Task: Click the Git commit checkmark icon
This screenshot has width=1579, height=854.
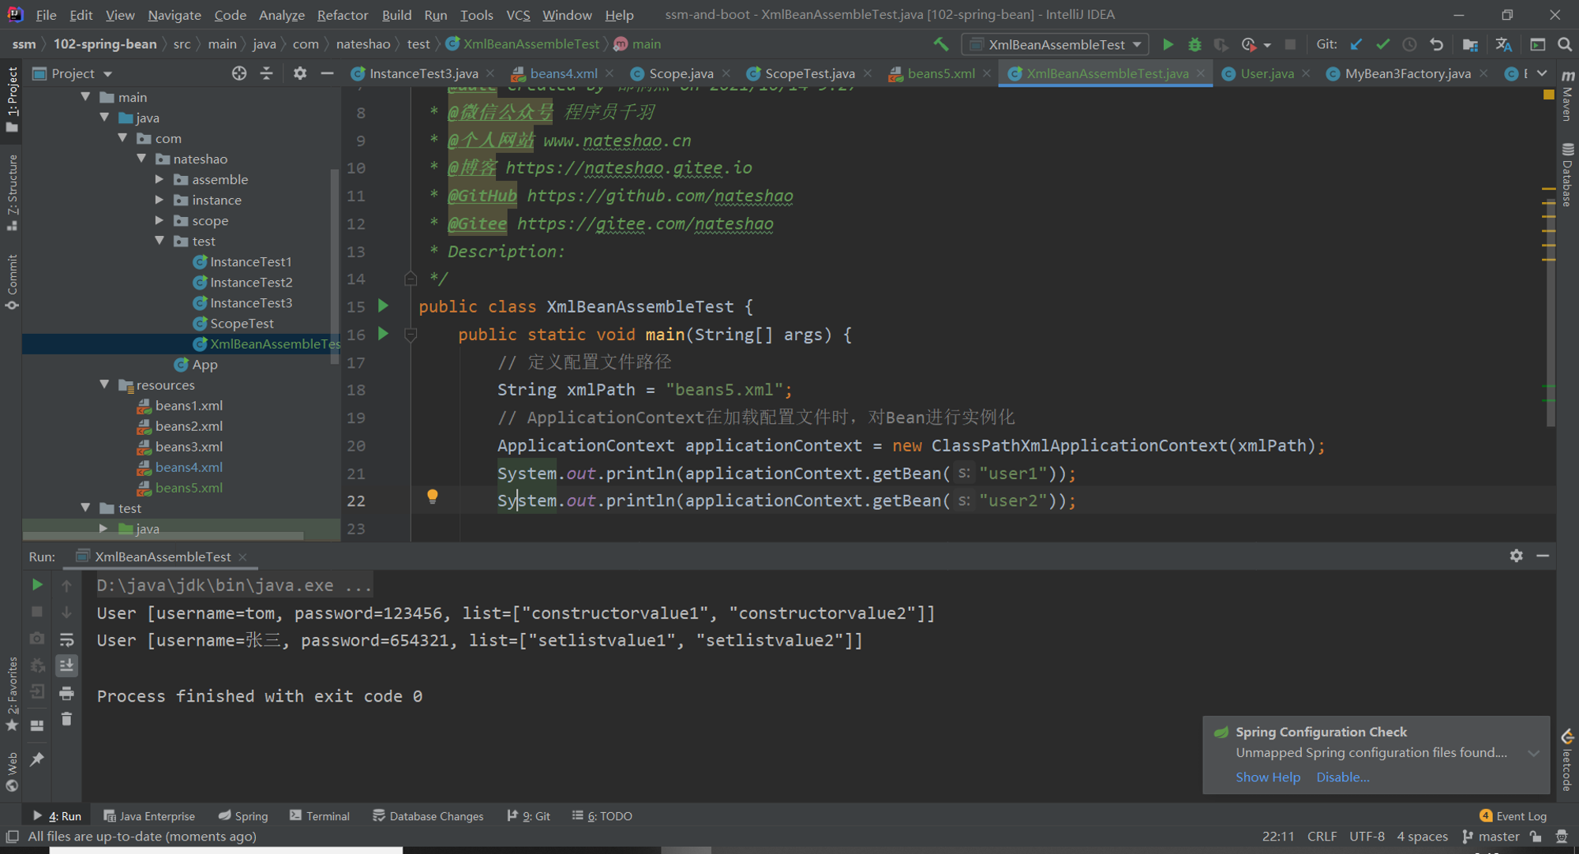Action: coord(1382,44)
